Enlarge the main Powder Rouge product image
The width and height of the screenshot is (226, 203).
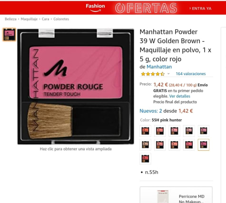click(x=76, y=87)
